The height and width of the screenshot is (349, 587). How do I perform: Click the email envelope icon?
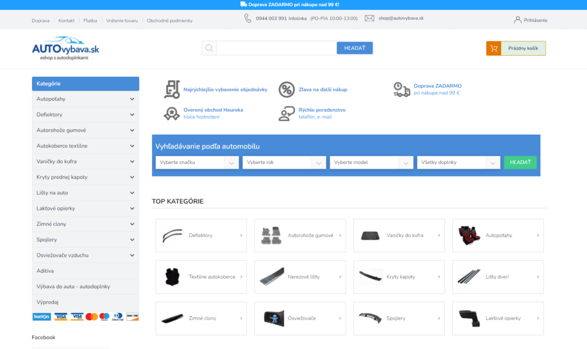pos(369,18)
